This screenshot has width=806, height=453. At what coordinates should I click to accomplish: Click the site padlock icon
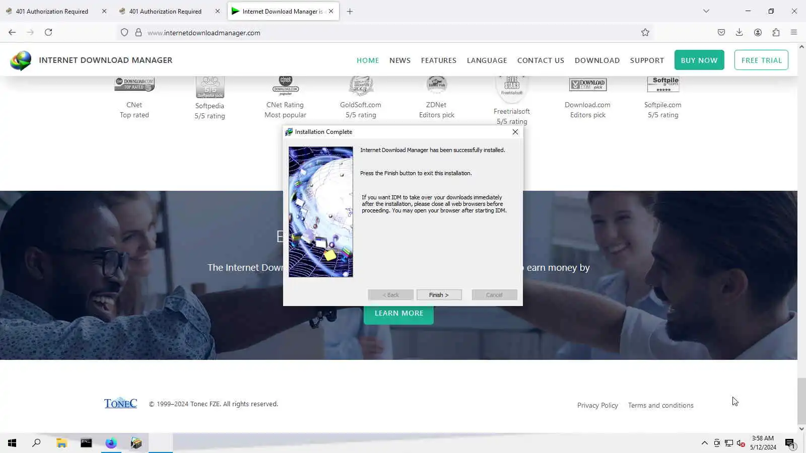click(x=139, y=33)
